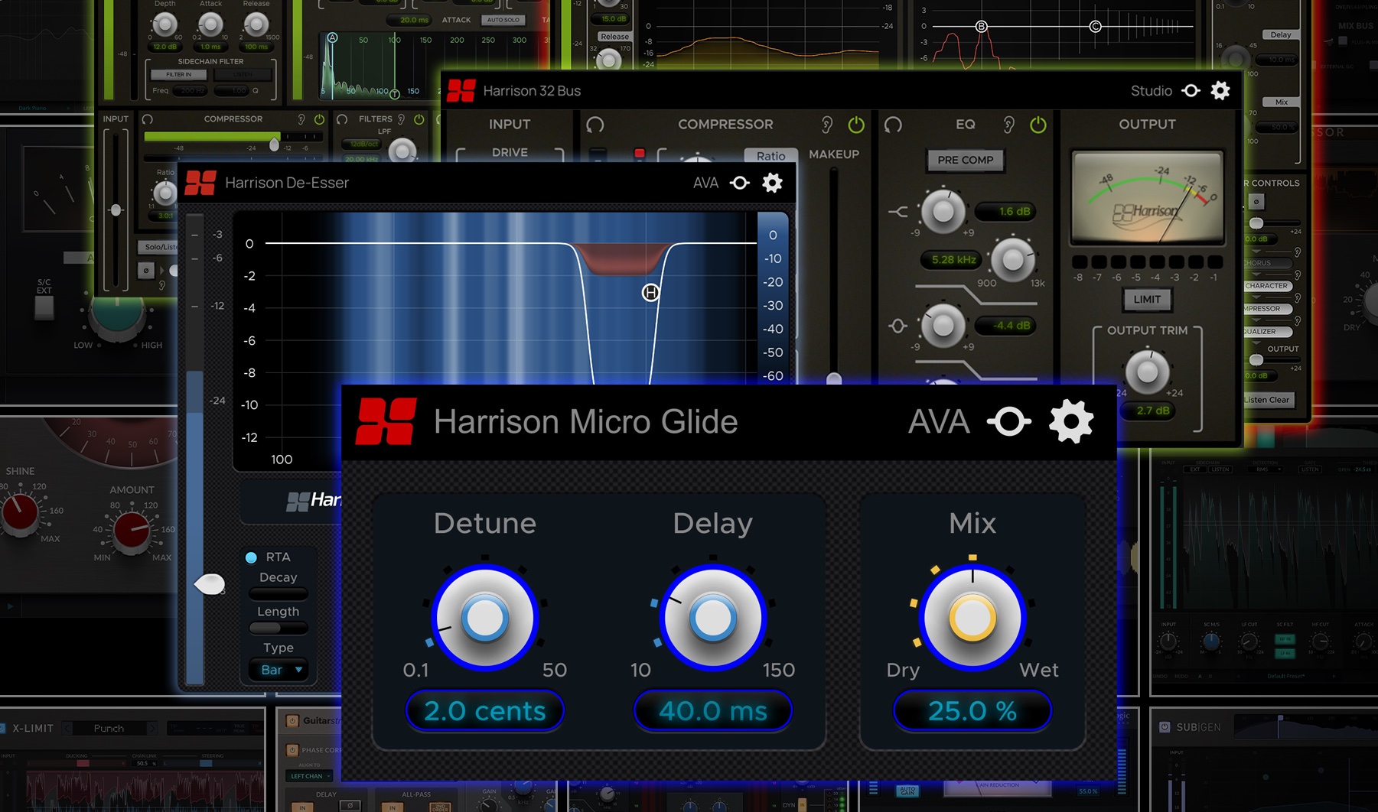Click the SUBIGEN plugin icon
This screenshot has width=1378, height=812.
pyautogui.click(x=1165, y=727)
